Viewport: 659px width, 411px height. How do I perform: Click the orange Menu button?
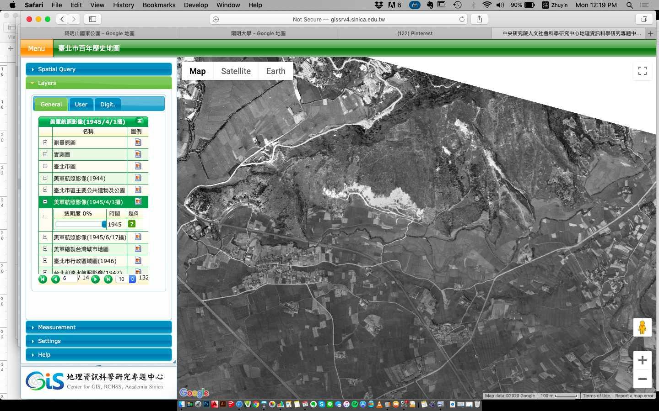pyautogui.click(x=36, y=48)
